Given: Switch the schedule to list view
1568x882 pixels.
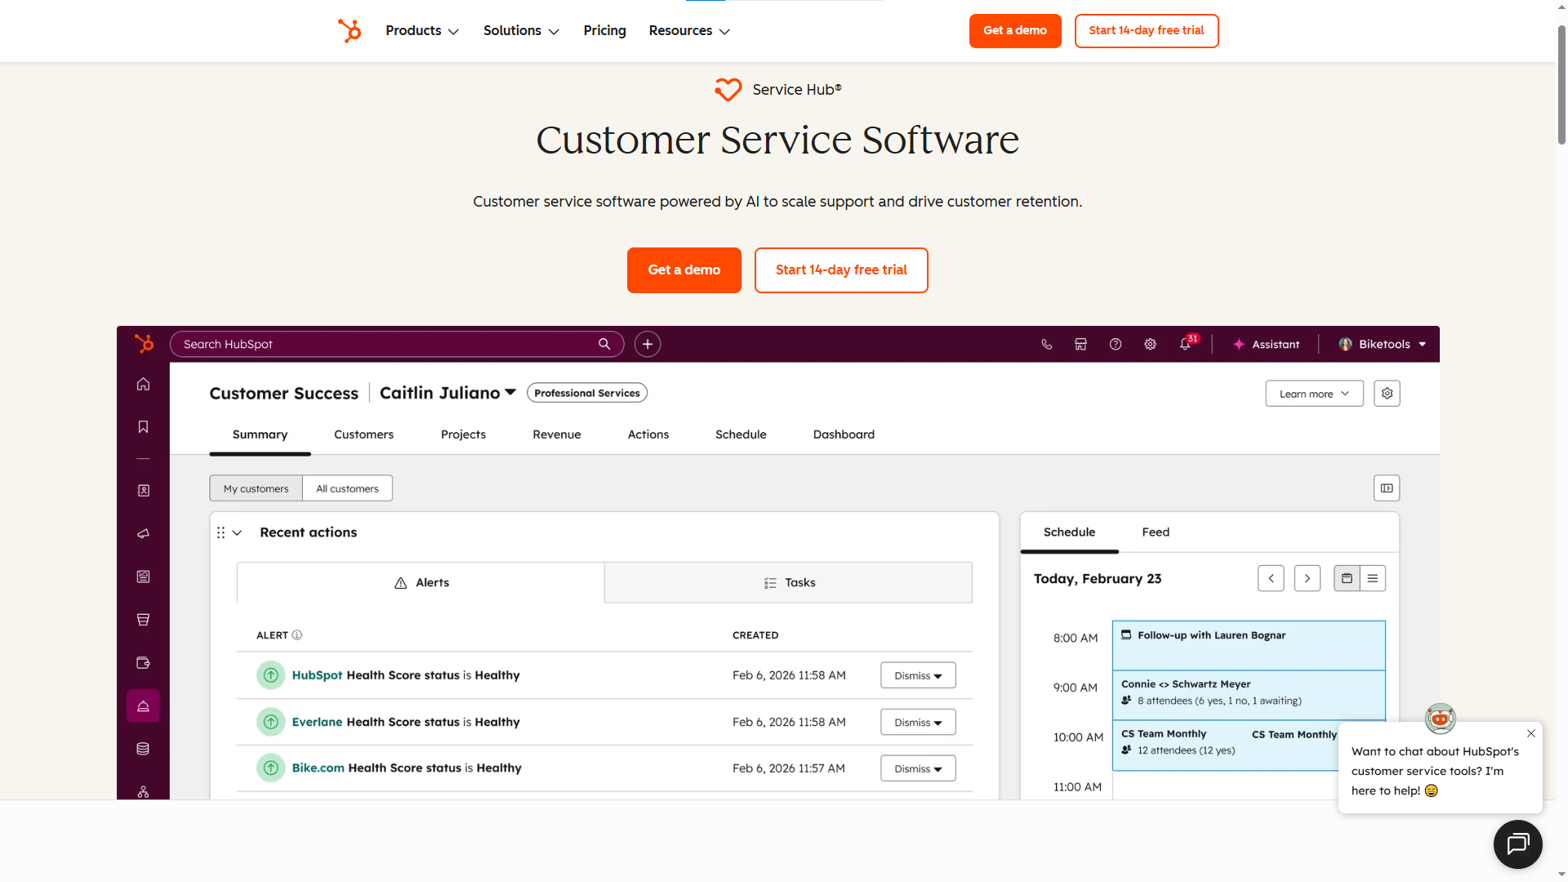Looking at the screenshot, I should pos(1373,578).
